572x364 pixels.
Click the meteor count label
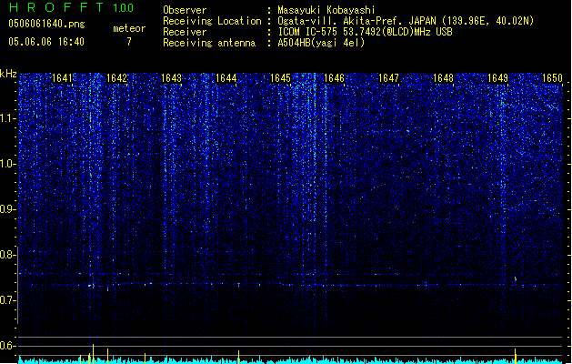(129, 28)
